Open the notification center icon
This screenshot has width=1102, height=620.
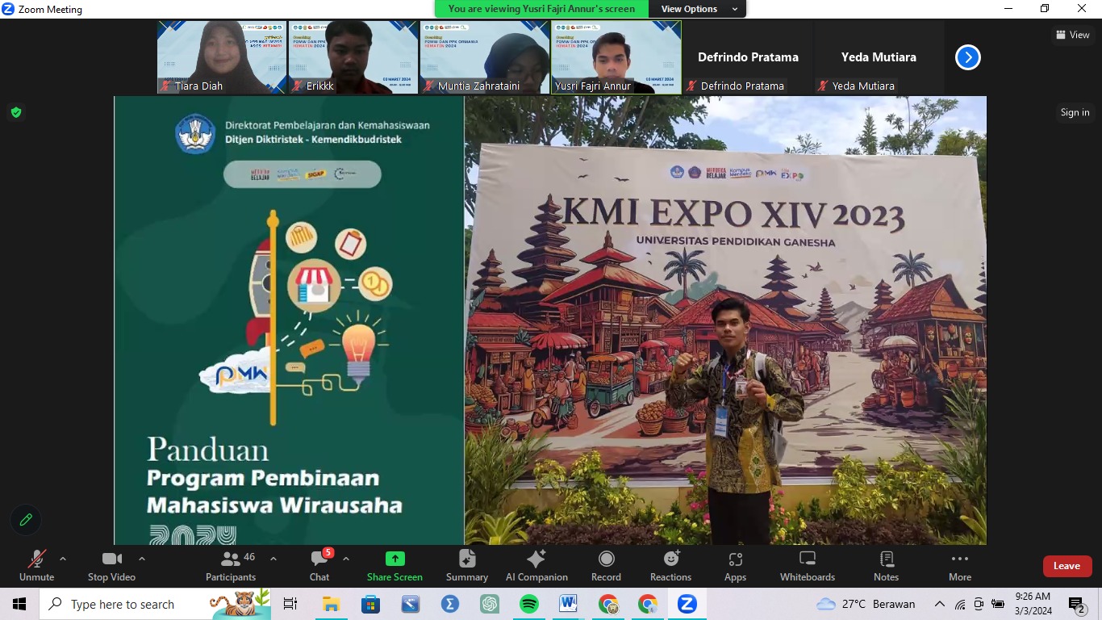click(x=1076, y=604)
